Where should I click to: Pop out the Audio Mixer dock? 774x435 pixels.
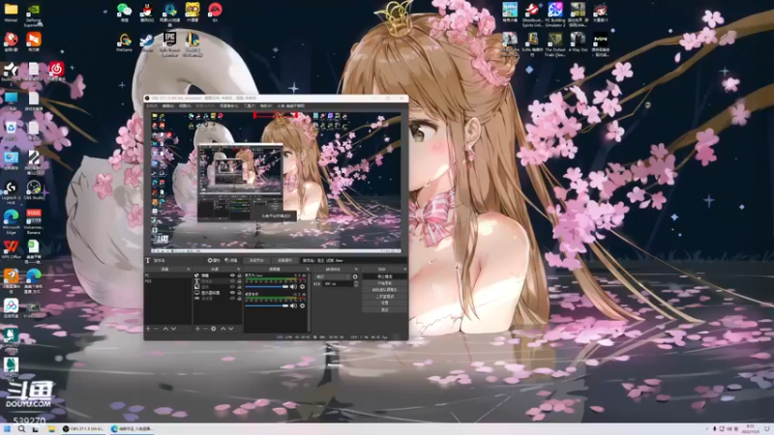(308, 269)
